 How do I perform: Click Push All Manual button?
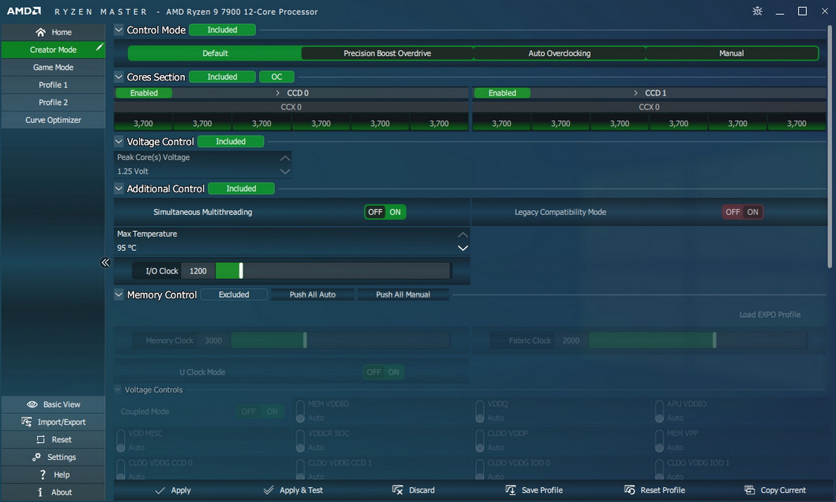[x=403, y=294]
